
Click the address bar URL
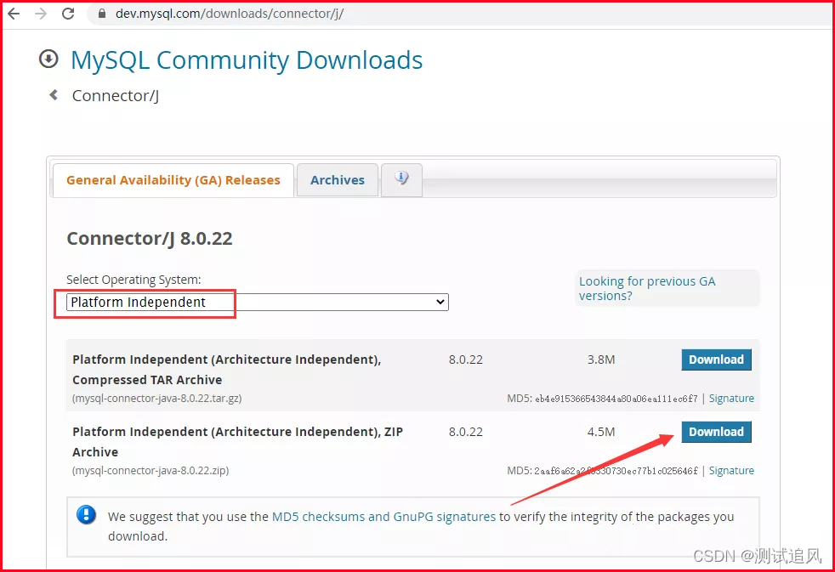(230, 14)
